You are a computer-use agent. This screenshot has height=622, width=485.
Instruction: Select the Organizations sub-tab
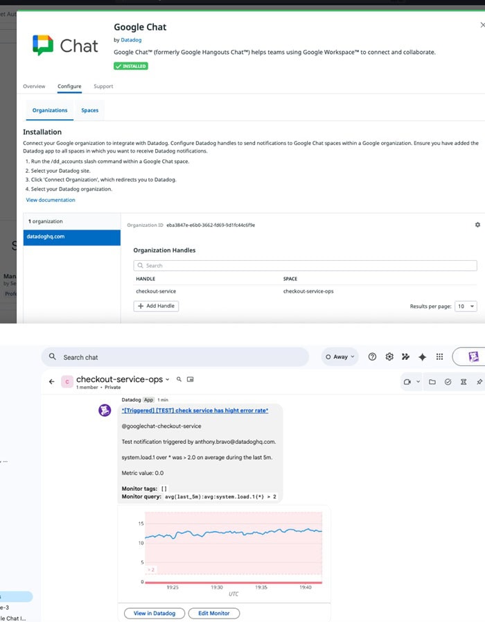point(50,110)
